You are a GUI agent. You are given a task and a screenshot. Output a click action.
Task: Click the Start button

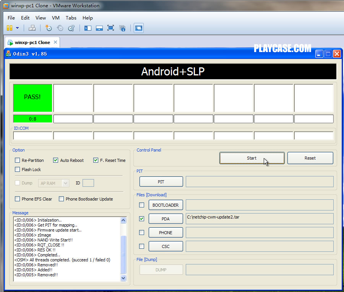point(252,158)
